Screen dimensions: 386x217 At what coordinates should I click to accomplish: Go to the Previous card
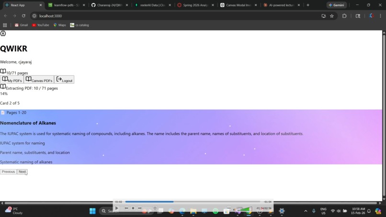8,171
